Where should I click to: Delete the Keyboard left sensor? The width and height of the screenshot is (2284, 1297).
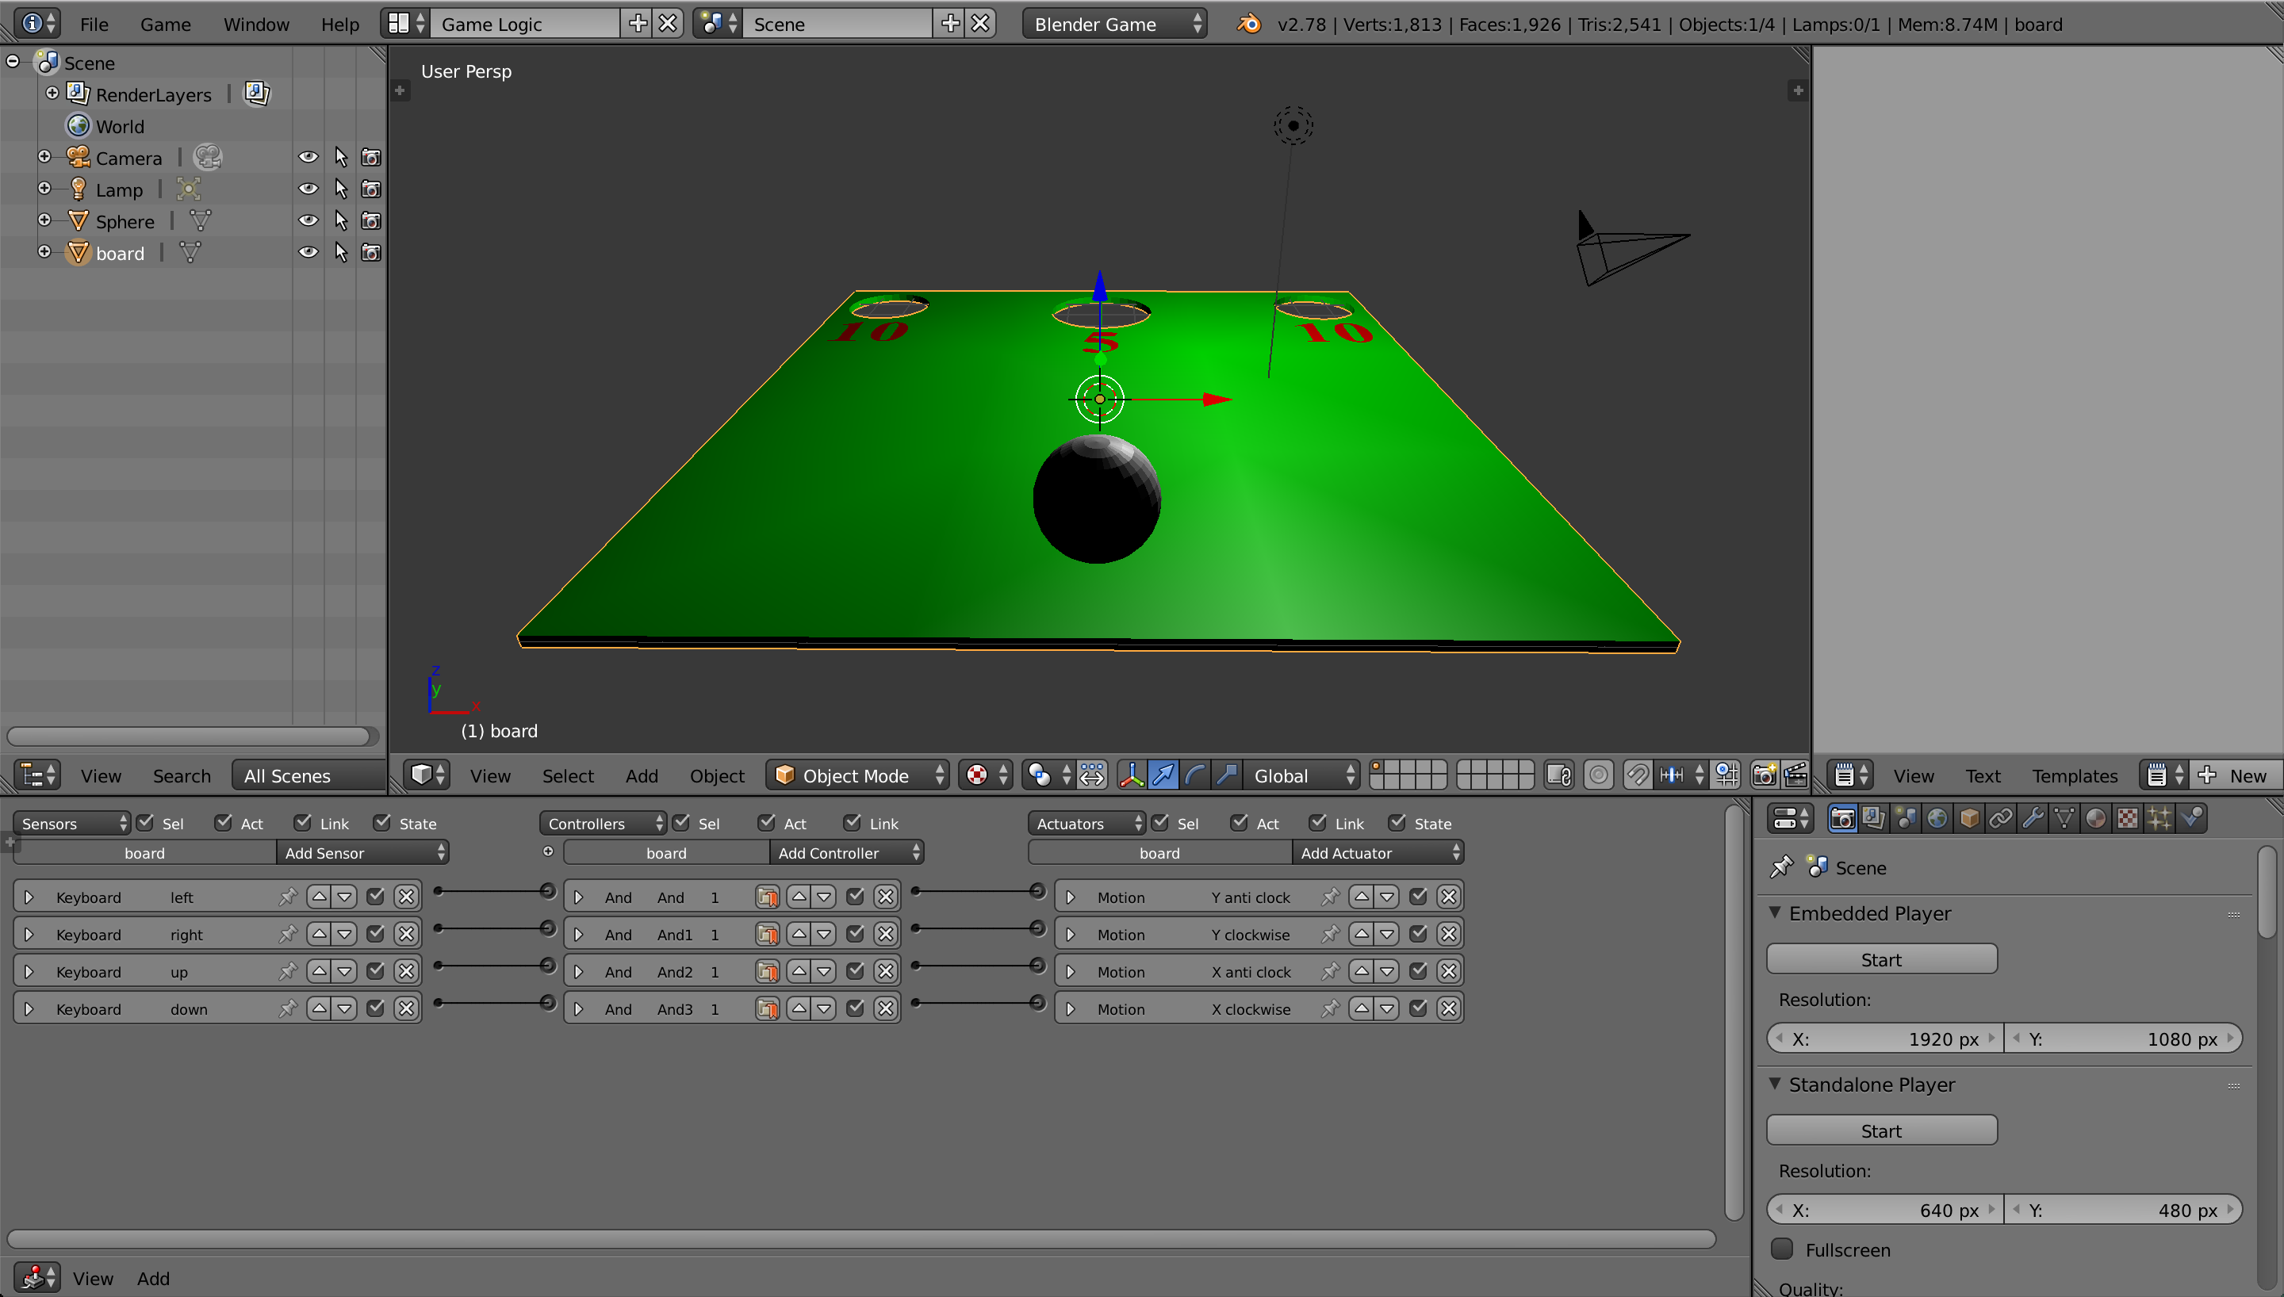406,897
